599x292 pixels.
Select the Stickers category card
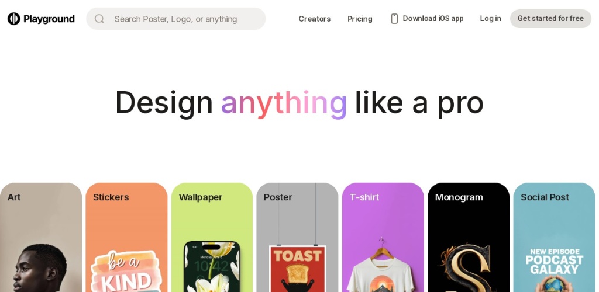[x=126, y=237]
